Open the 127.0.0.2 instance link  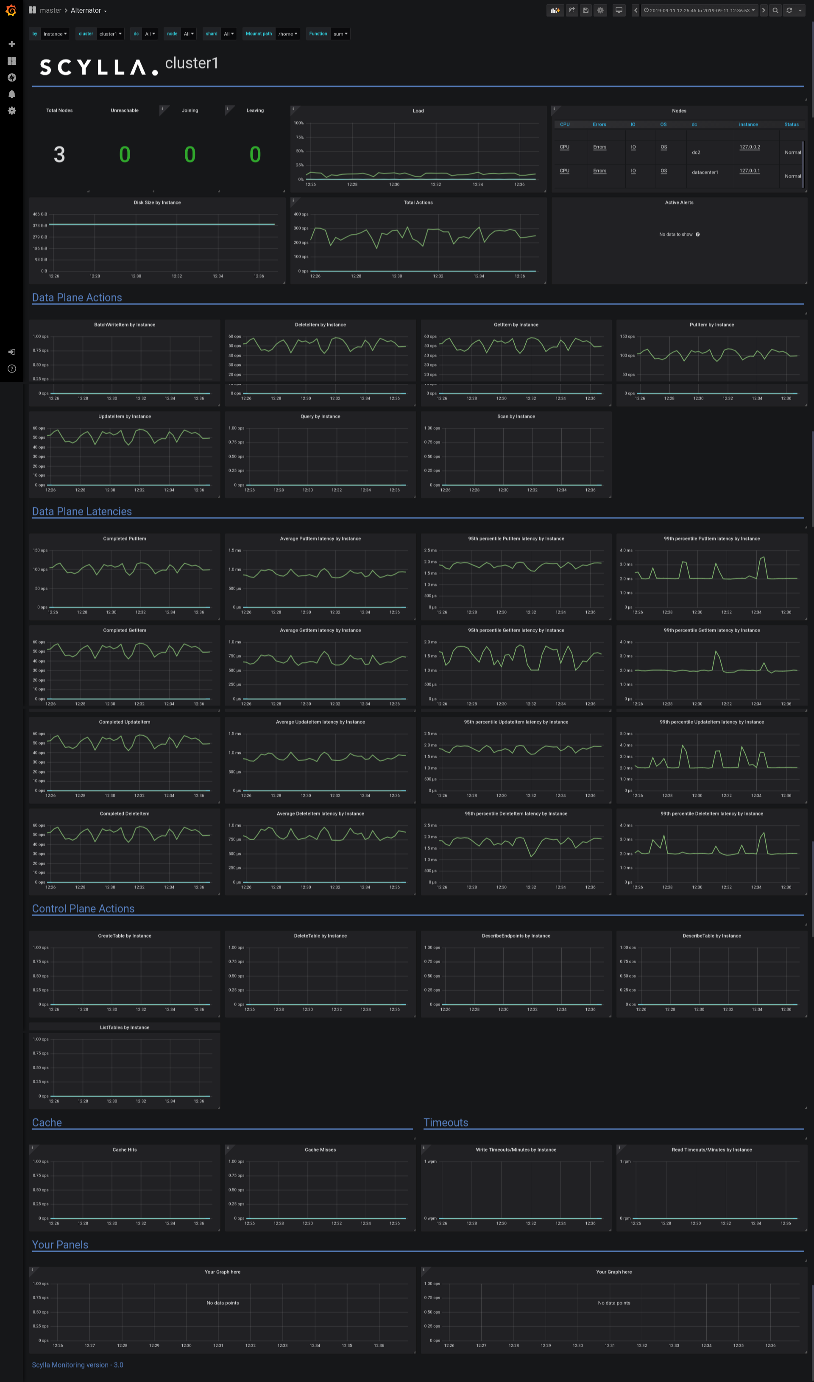(x=749, y=147)
